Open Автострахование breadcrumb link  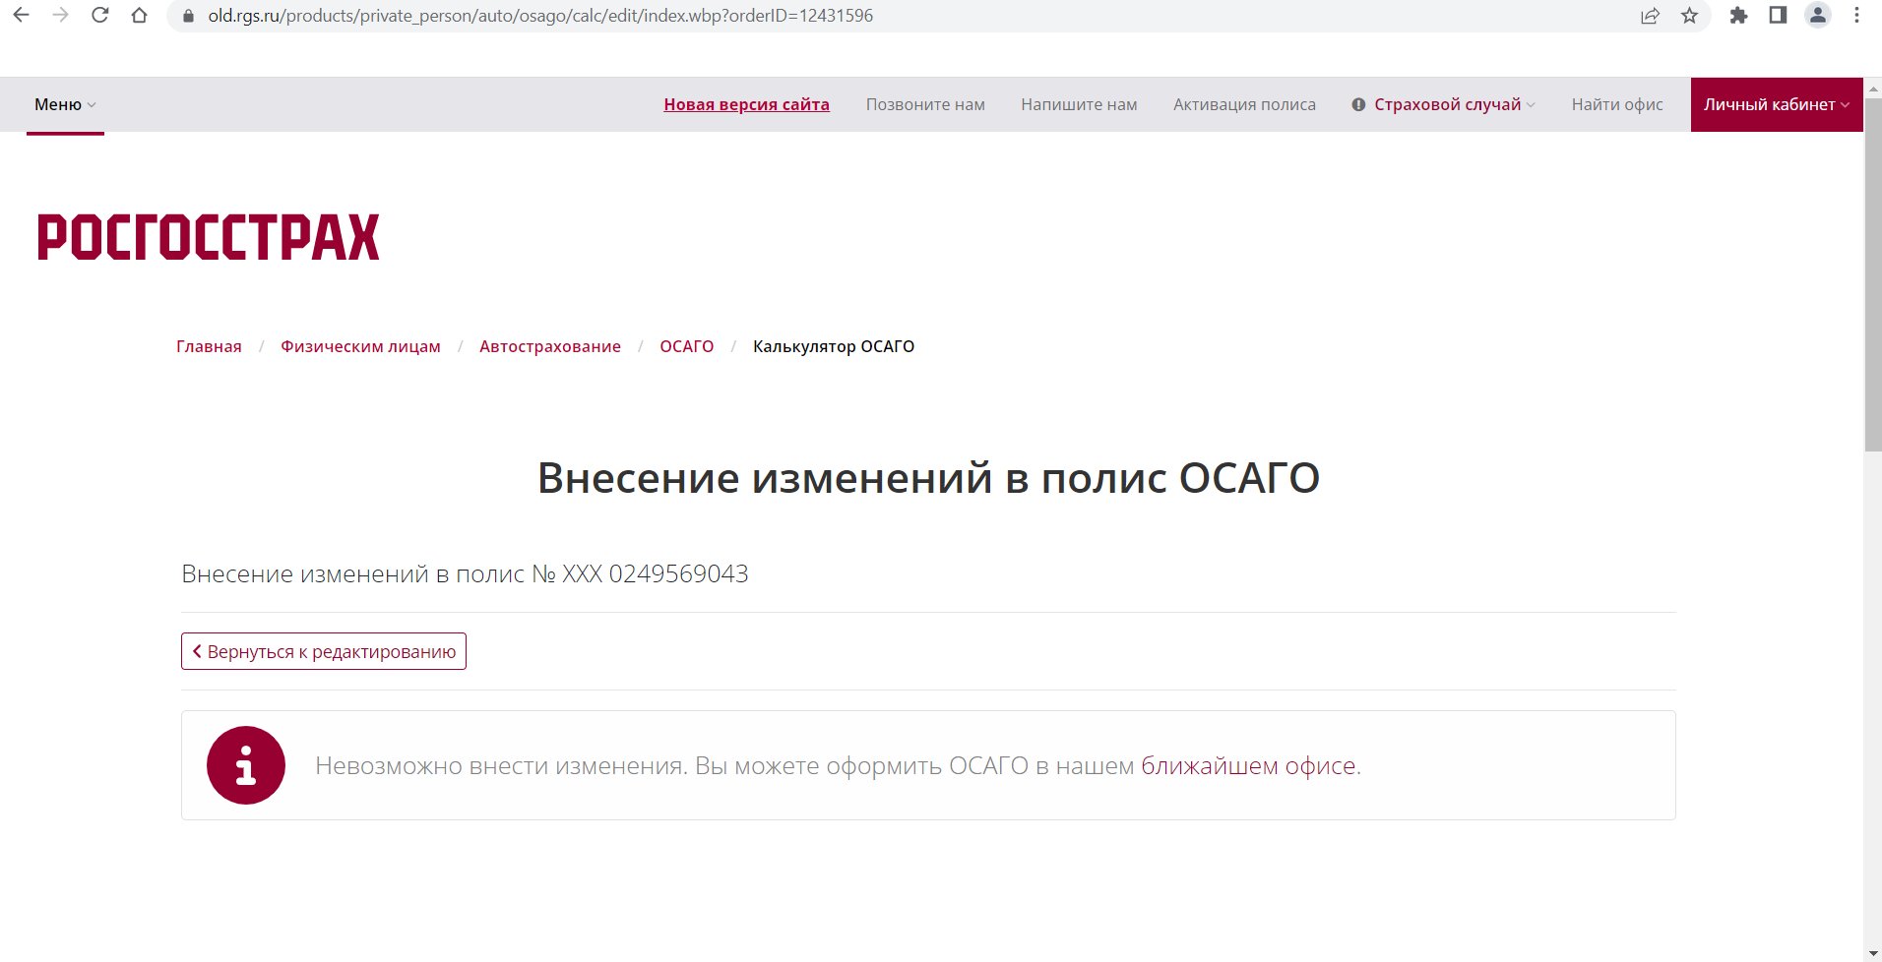550,346
